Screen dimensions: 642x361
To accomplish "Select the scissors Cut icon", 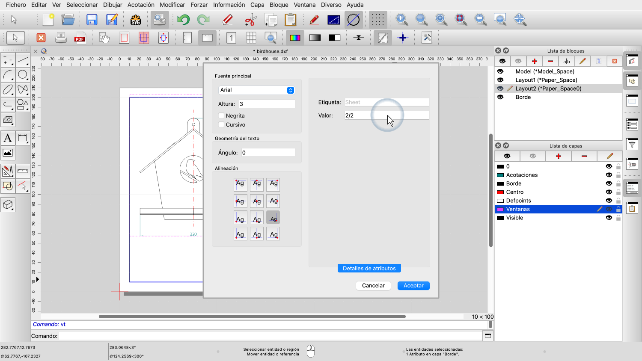I will click(x=251, y=20).
